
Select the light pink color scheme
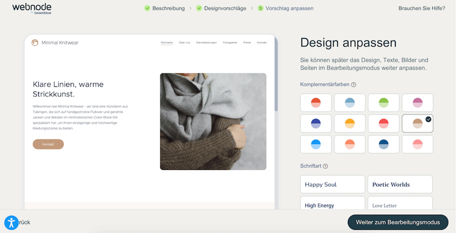click(418, 144)
